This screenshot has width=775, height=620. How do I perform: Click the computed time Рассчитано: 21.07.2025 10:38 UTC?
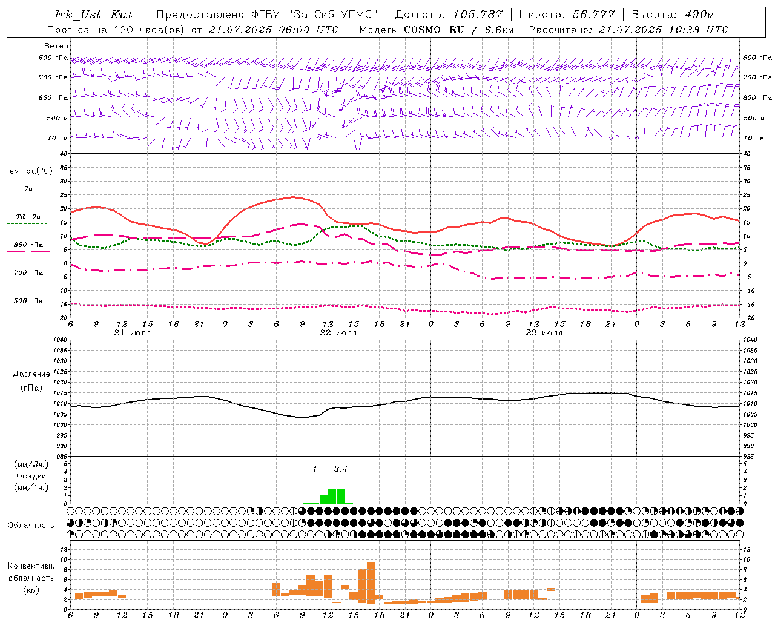[628, 30]
